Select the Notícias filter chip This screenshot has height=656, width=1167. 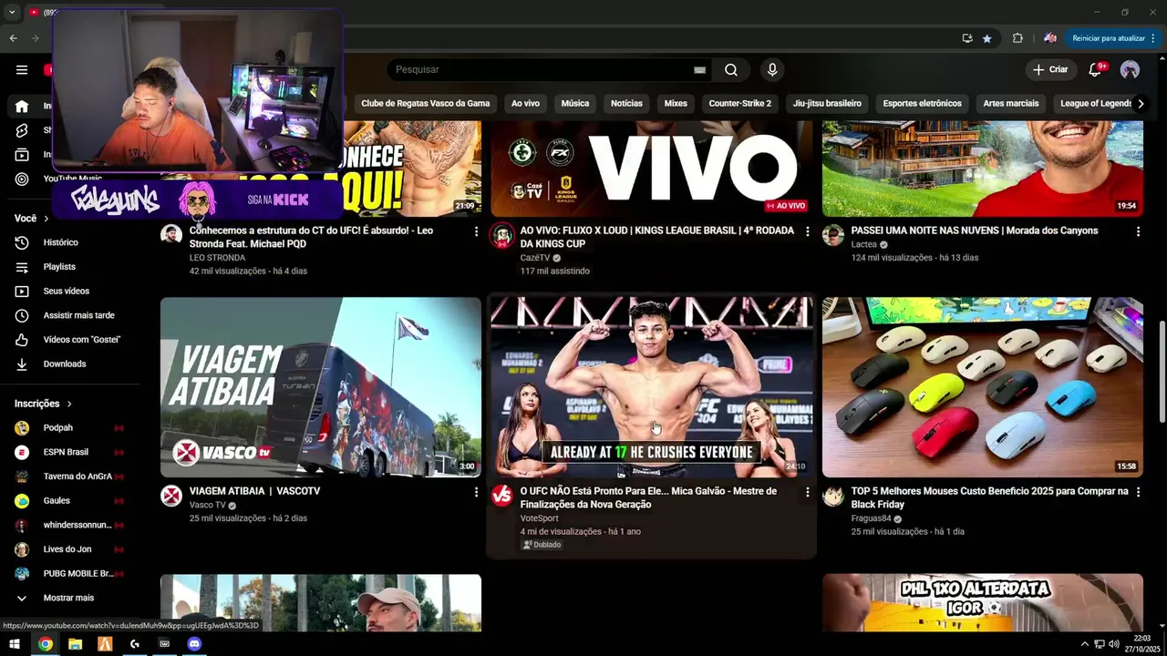(626, 103)
